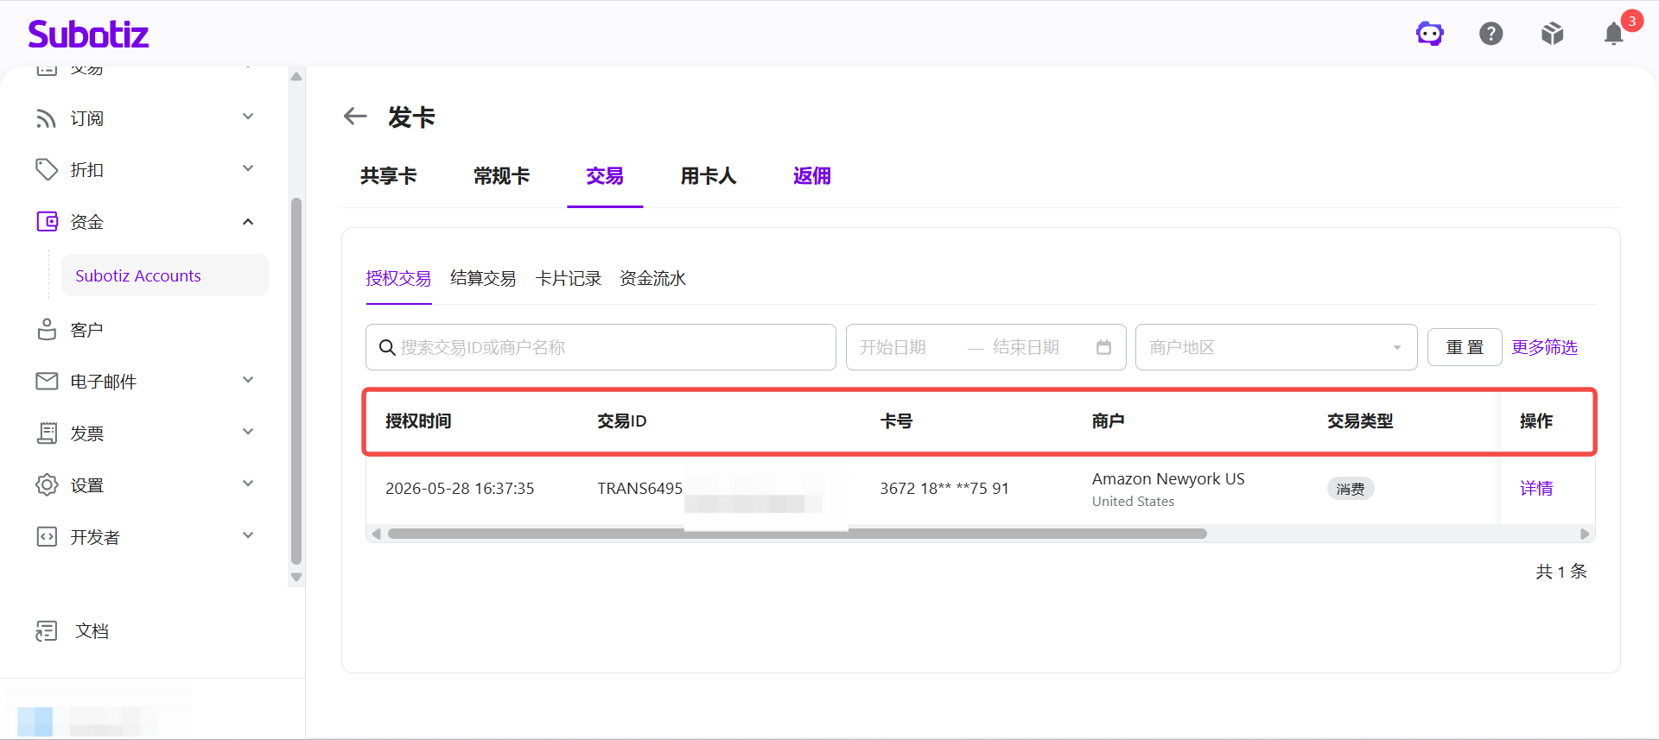Click the 共 1 条 total count
The height and width of the screenshot is (740, 1659).
(x=1561, y=571)
